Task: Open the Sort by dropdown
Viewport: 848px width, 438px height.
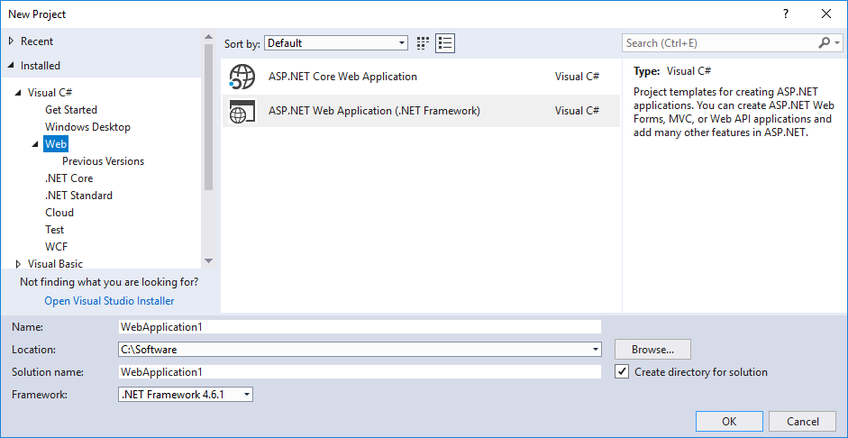Action: (x=336, y=43)
